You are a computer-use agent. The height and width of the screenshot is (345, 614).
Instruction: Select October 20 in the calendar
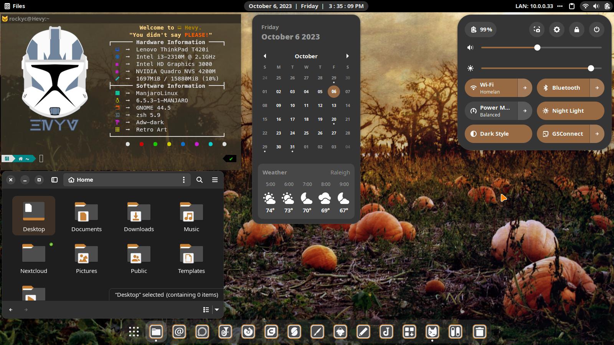[334, 119]
